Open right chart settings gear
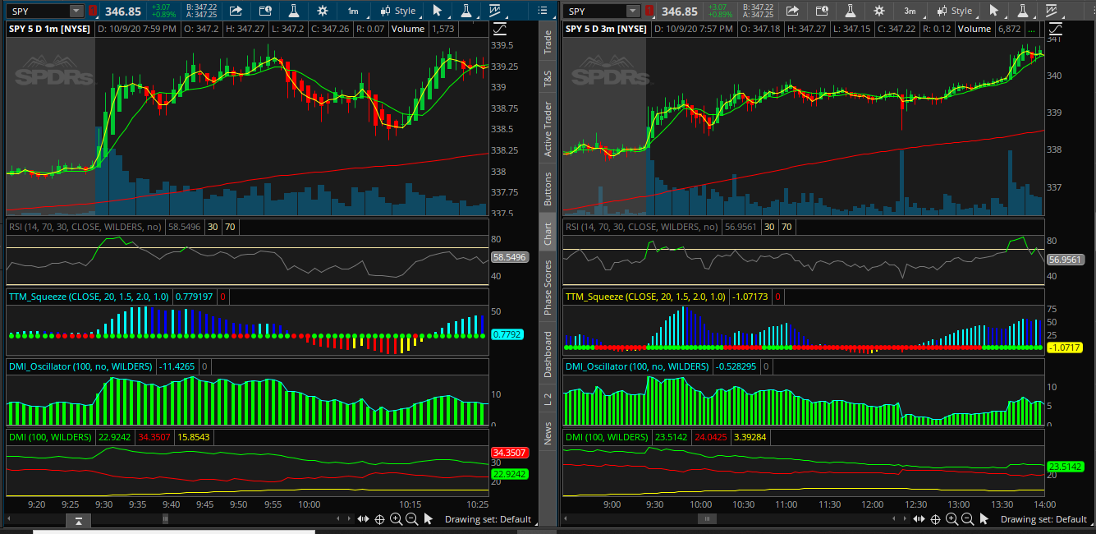1096x534 pixels. [879, 12]
